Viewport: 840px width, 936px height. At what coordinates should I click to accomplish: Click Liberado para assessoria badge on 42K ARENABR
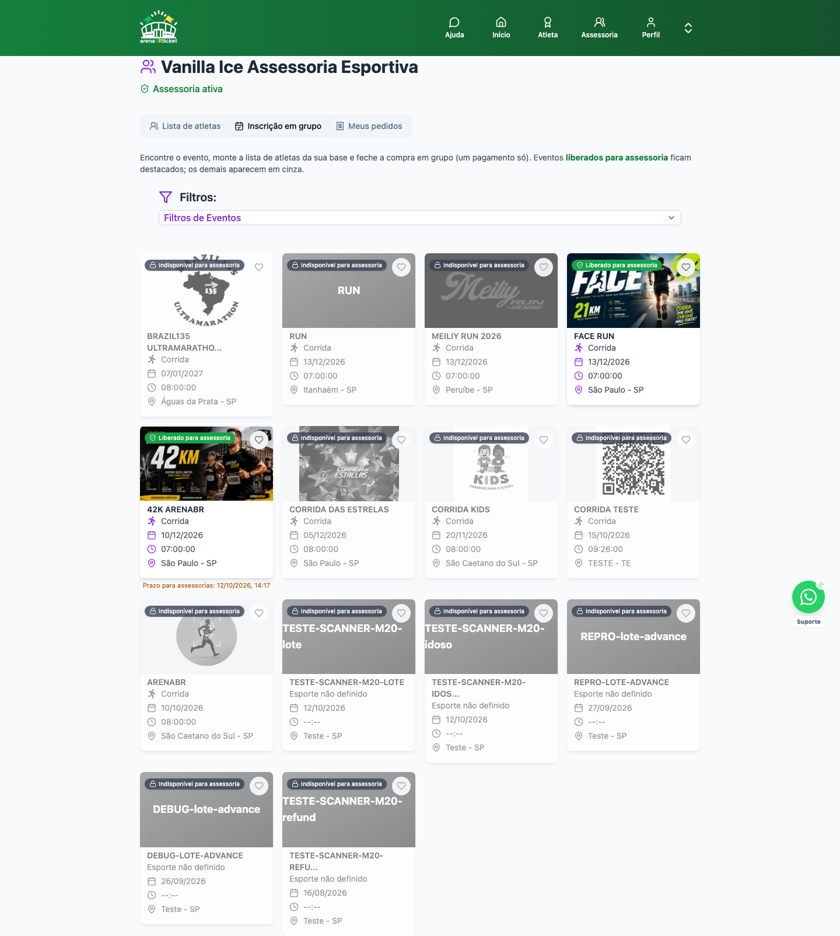pos(190,438)
